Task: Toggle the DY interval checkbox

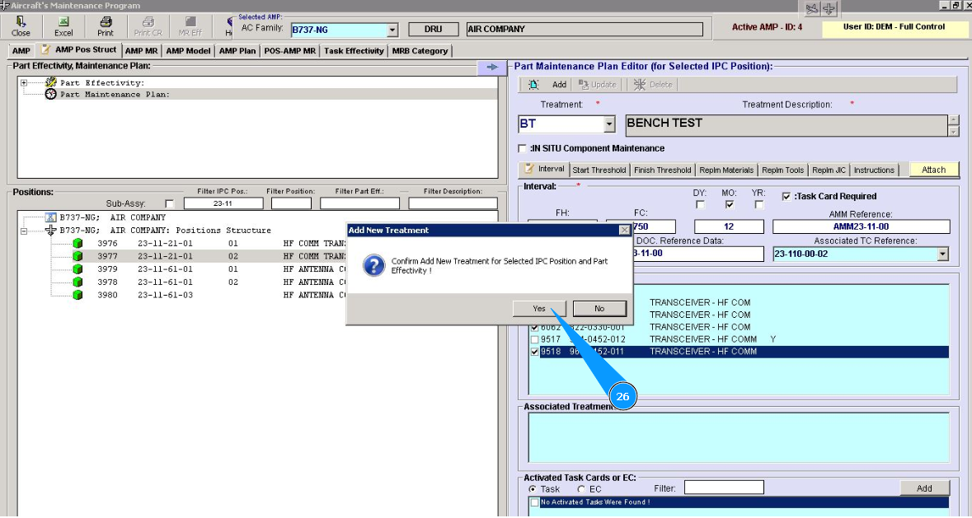Action: [701, 204]
